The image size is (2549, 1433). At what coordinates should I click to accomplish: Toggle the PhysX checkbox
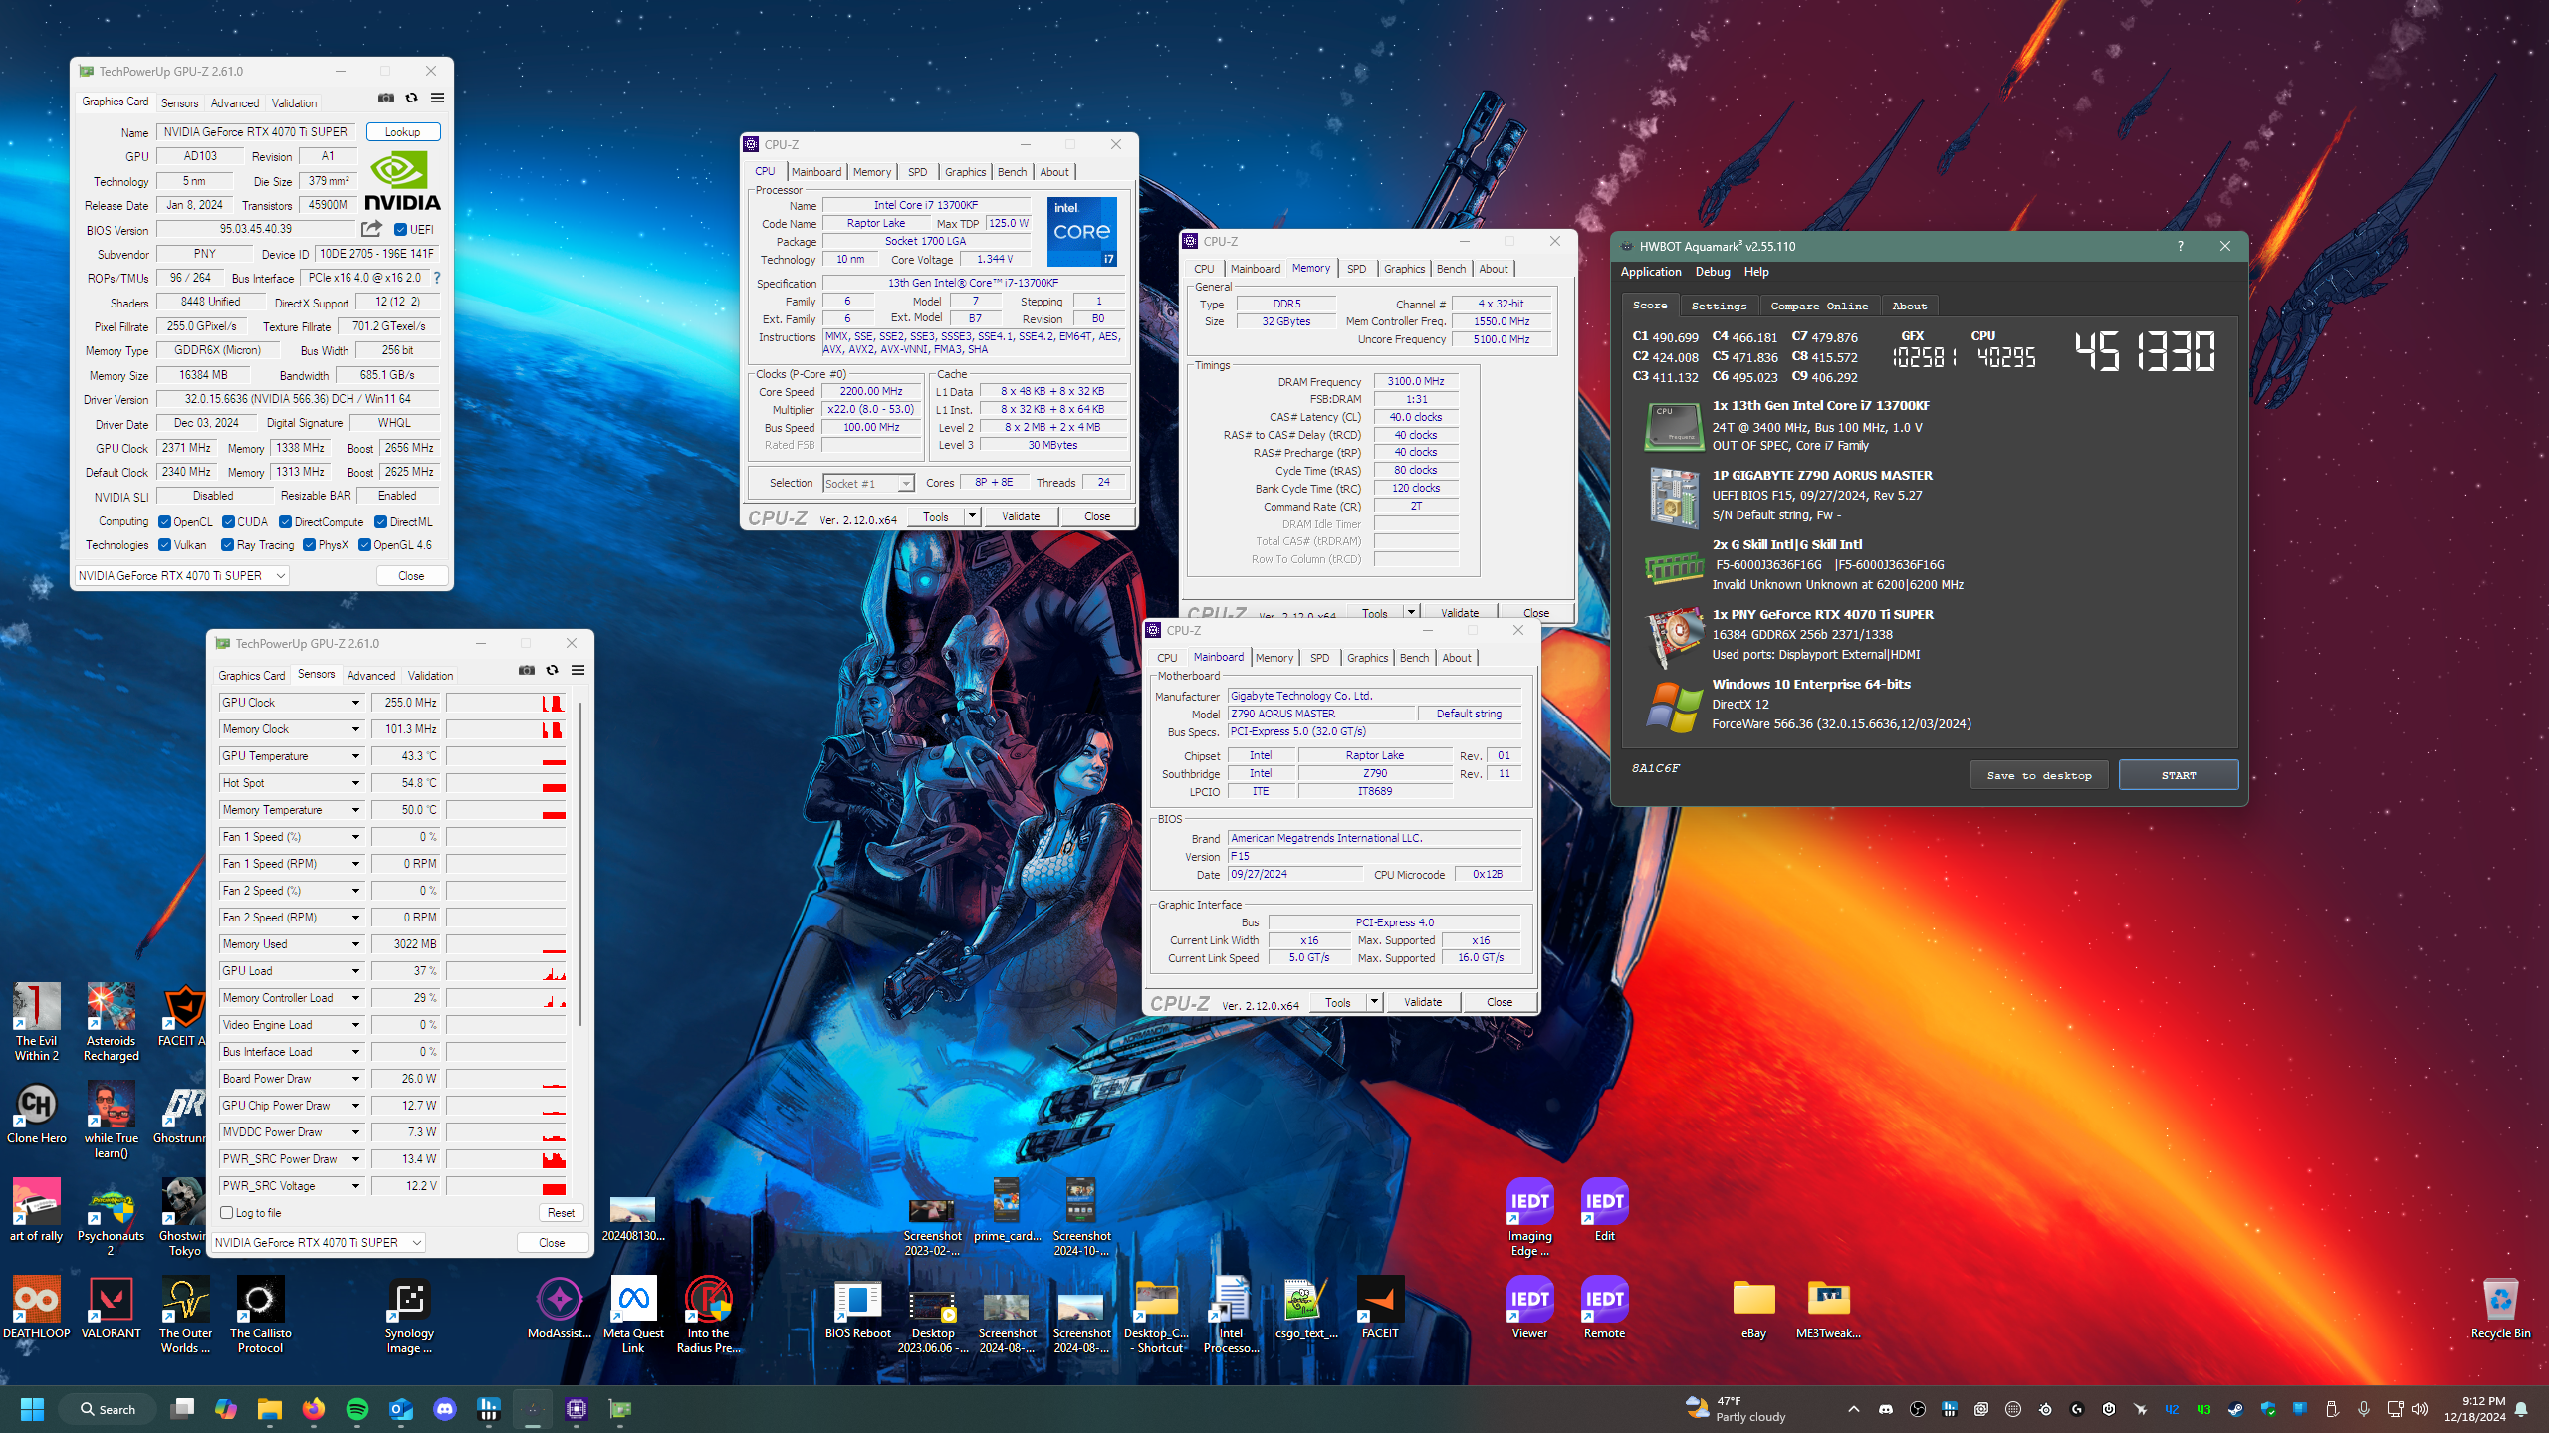pos(310,544)
